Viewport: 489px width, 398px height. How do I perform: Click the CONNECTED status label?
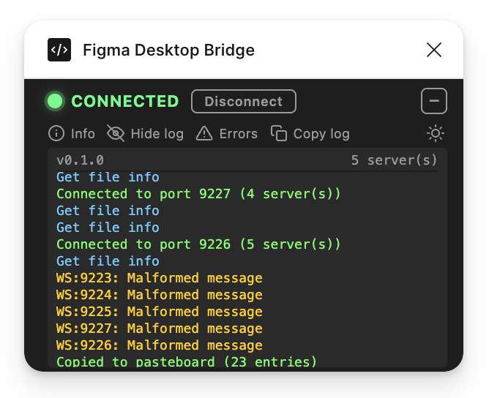[x=125, y=101]
